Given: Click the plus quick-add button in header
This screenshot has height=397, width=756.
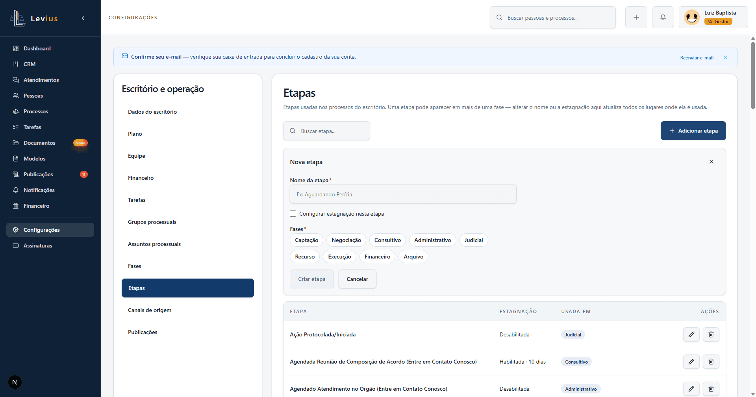Looking at the screenshot, I should pos(636,17).
